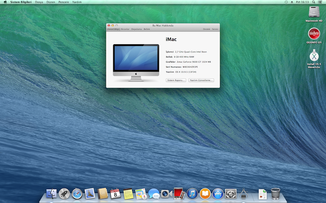Open the Destek link in window toolbar

tap(207, 29)
